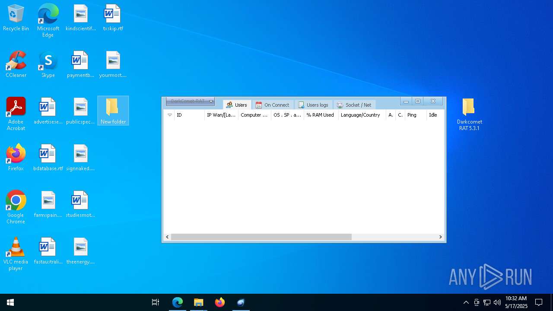Select the studiesmot... Word document icon
Image resolution: width=553 pixels, height=311 pixels.
81,205
